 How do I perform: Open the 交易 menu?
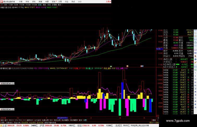(x=60, y=2)
